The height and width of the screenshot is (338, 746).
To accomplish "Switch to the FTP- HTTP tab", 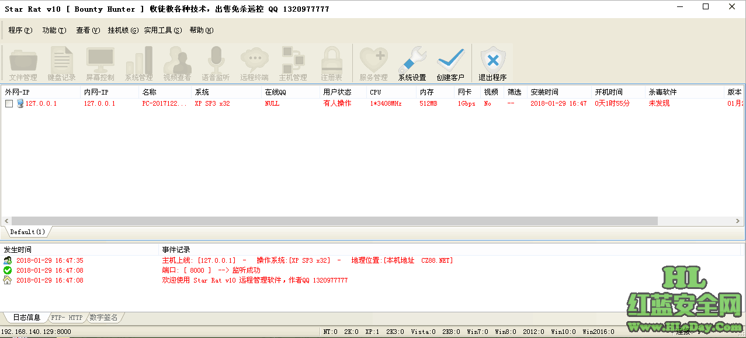I will point(66,318).
